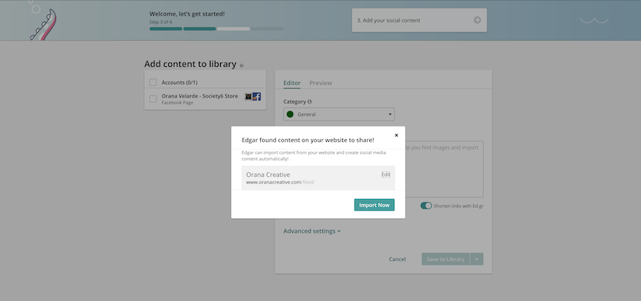Screen dimensions: 641x301
Task: Edit the Orana Creative feed URL
Action: (x=386, y=174)
